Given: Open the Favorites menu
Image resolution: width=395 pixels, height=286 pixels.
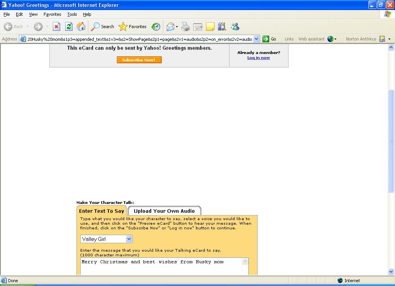Looking at the screenshot, I should 52,14.
